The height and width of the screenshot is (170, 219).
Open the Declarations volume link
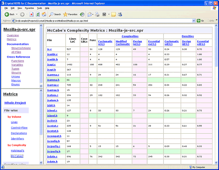click(19, 133)
